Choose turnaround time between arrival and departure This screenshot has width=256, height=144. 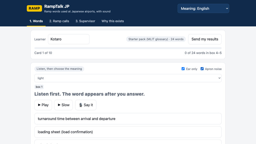coord(128,119)
